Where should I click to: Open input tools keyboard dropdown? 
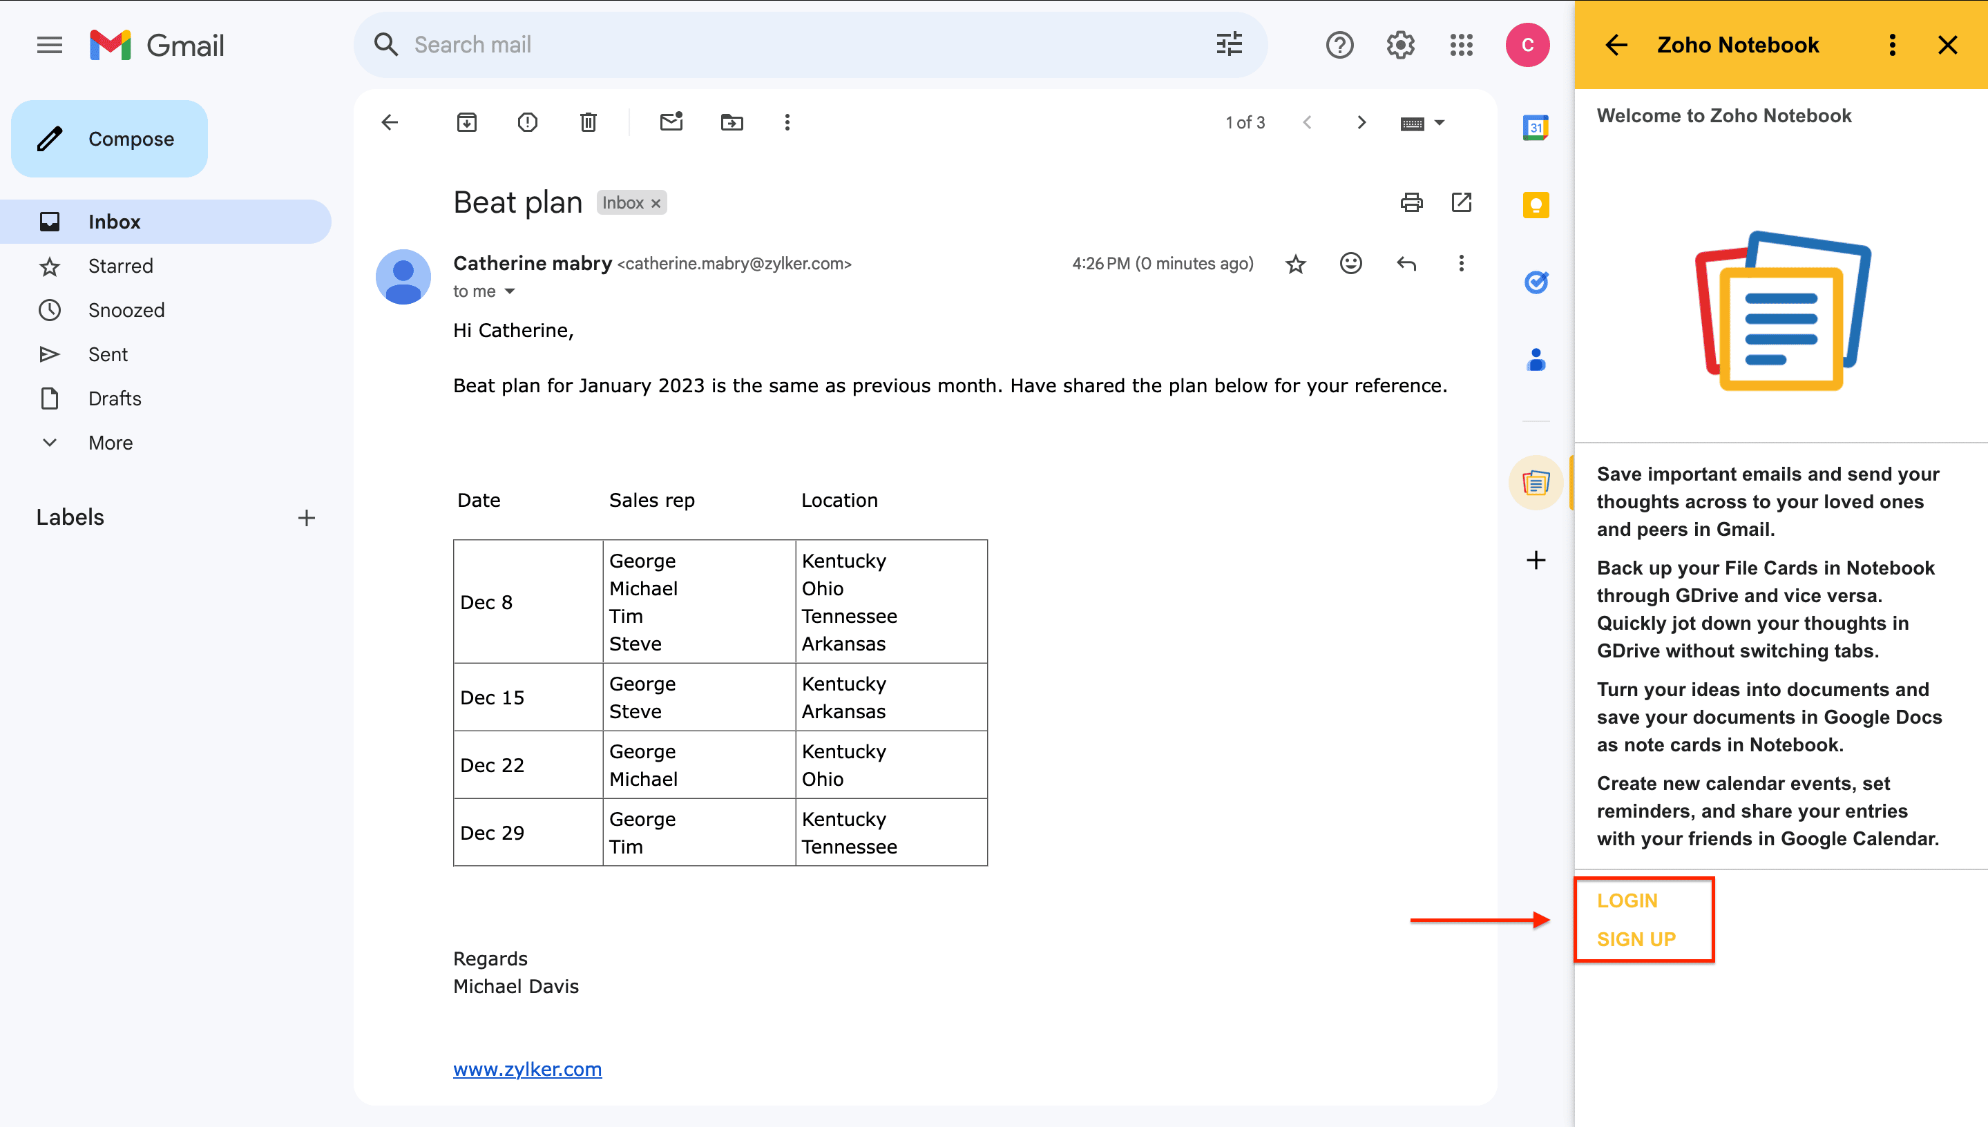(1439, 122)
